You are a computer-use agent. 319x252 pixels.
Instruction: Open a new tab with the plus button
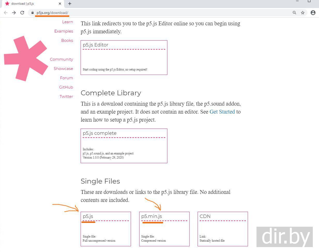coord(70,4)
